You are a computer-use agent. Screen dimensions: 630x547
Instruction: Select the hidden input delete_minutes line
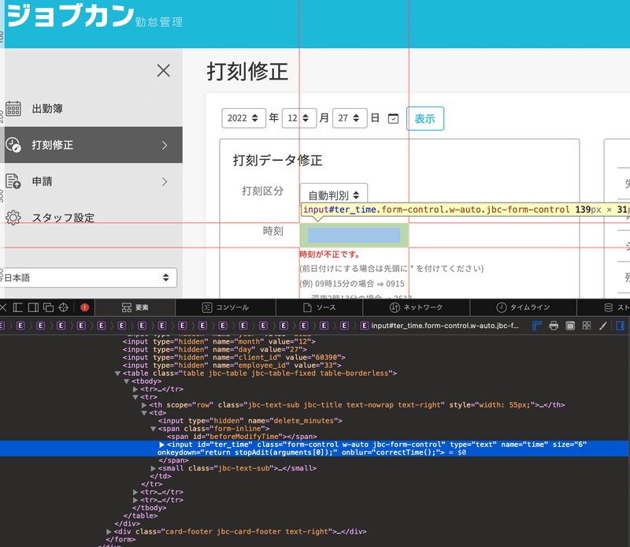[250, 421]
